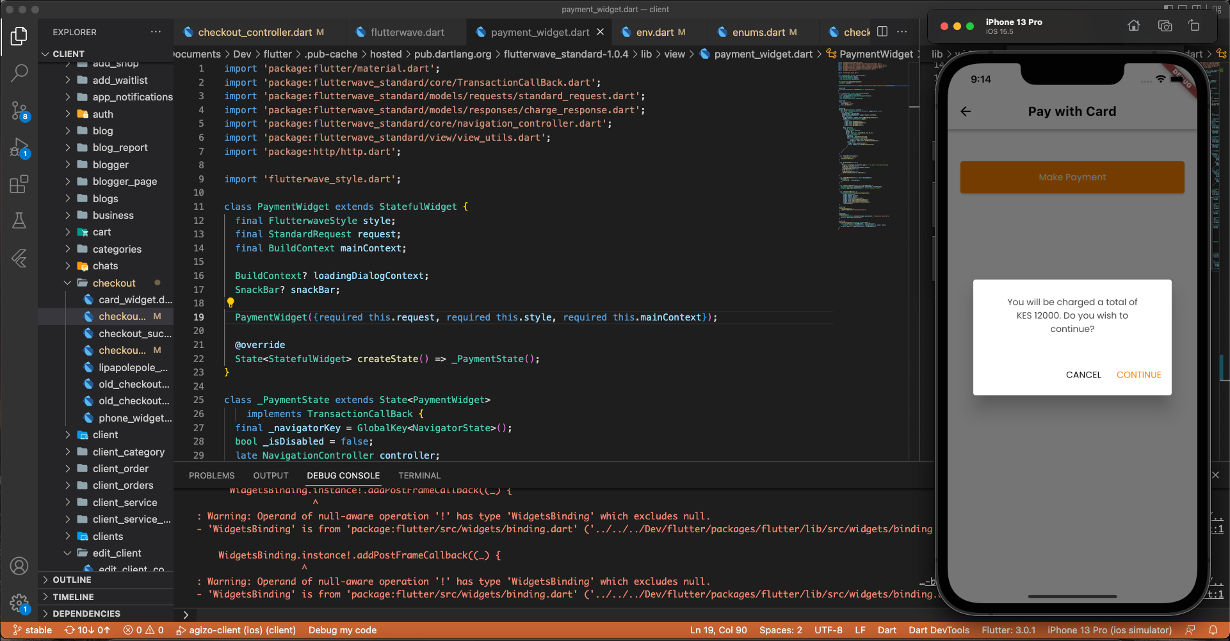Open Source Control view showing 8 pending changes
Viewport: 1230px width, 641px height.
click(x=19, y=111)
